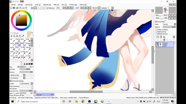Hide Layer 2 with eye icon
Screen dimensions: 186x104
[157, 43]
